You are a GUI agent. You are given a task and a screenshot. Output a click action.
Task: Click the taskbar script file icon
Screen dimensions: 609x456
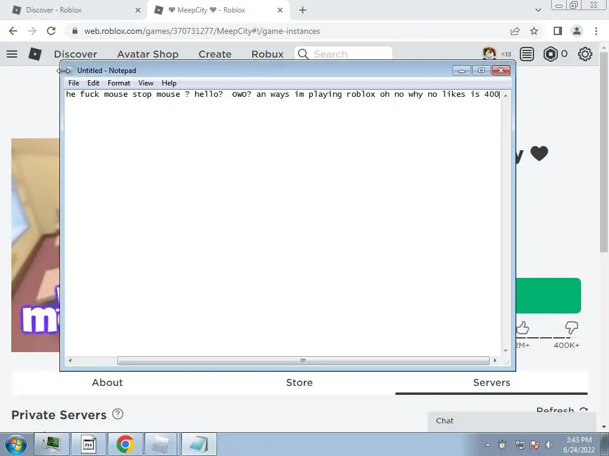[88, 444]
